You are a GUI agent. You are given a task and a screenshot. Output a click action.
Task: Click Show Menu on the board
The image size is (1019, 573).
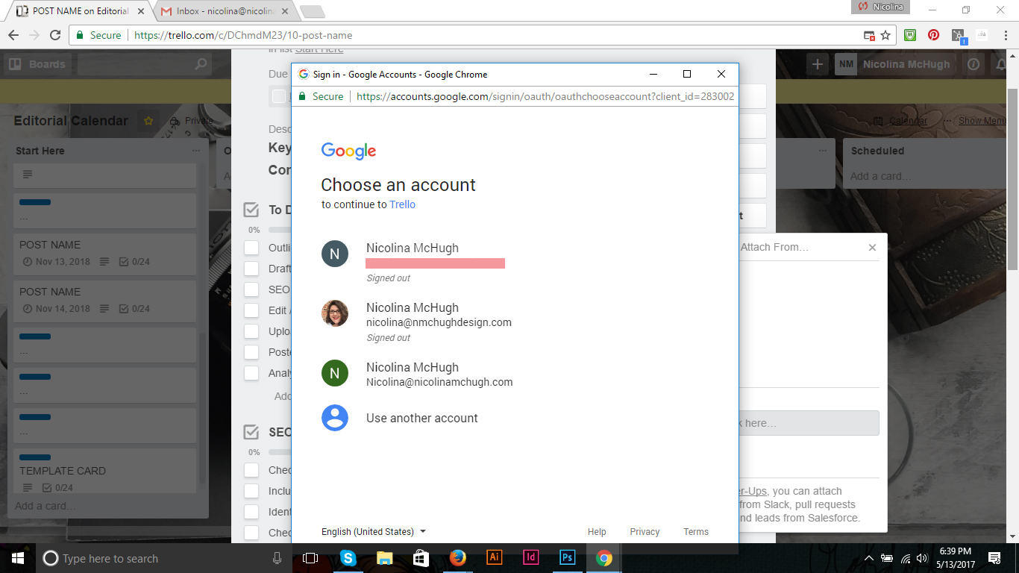[984, 121]
